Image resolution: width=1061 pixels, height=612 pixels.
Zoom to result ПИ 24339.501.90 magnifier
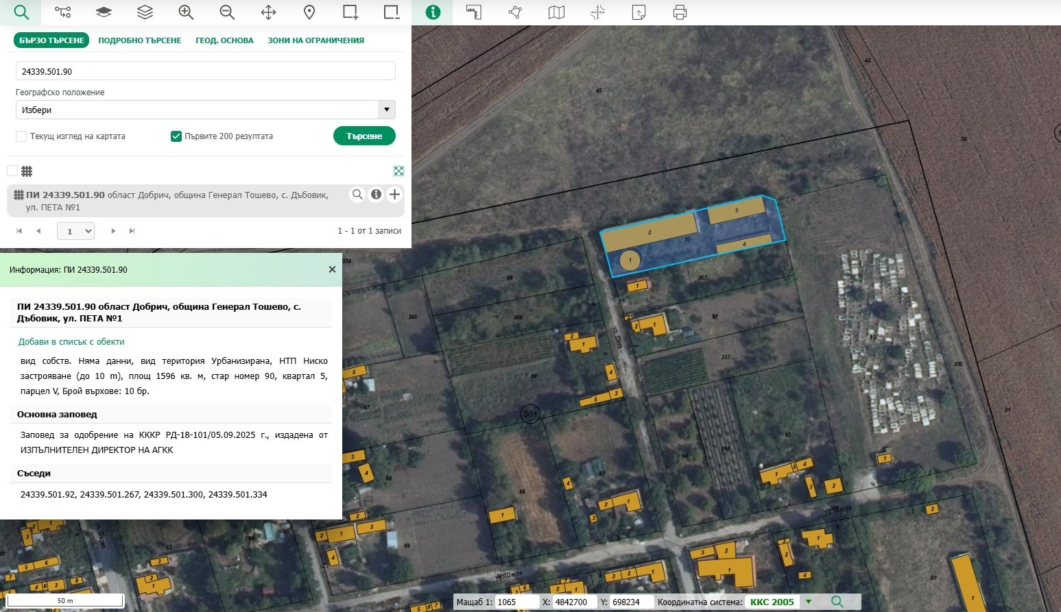point(357,195)
